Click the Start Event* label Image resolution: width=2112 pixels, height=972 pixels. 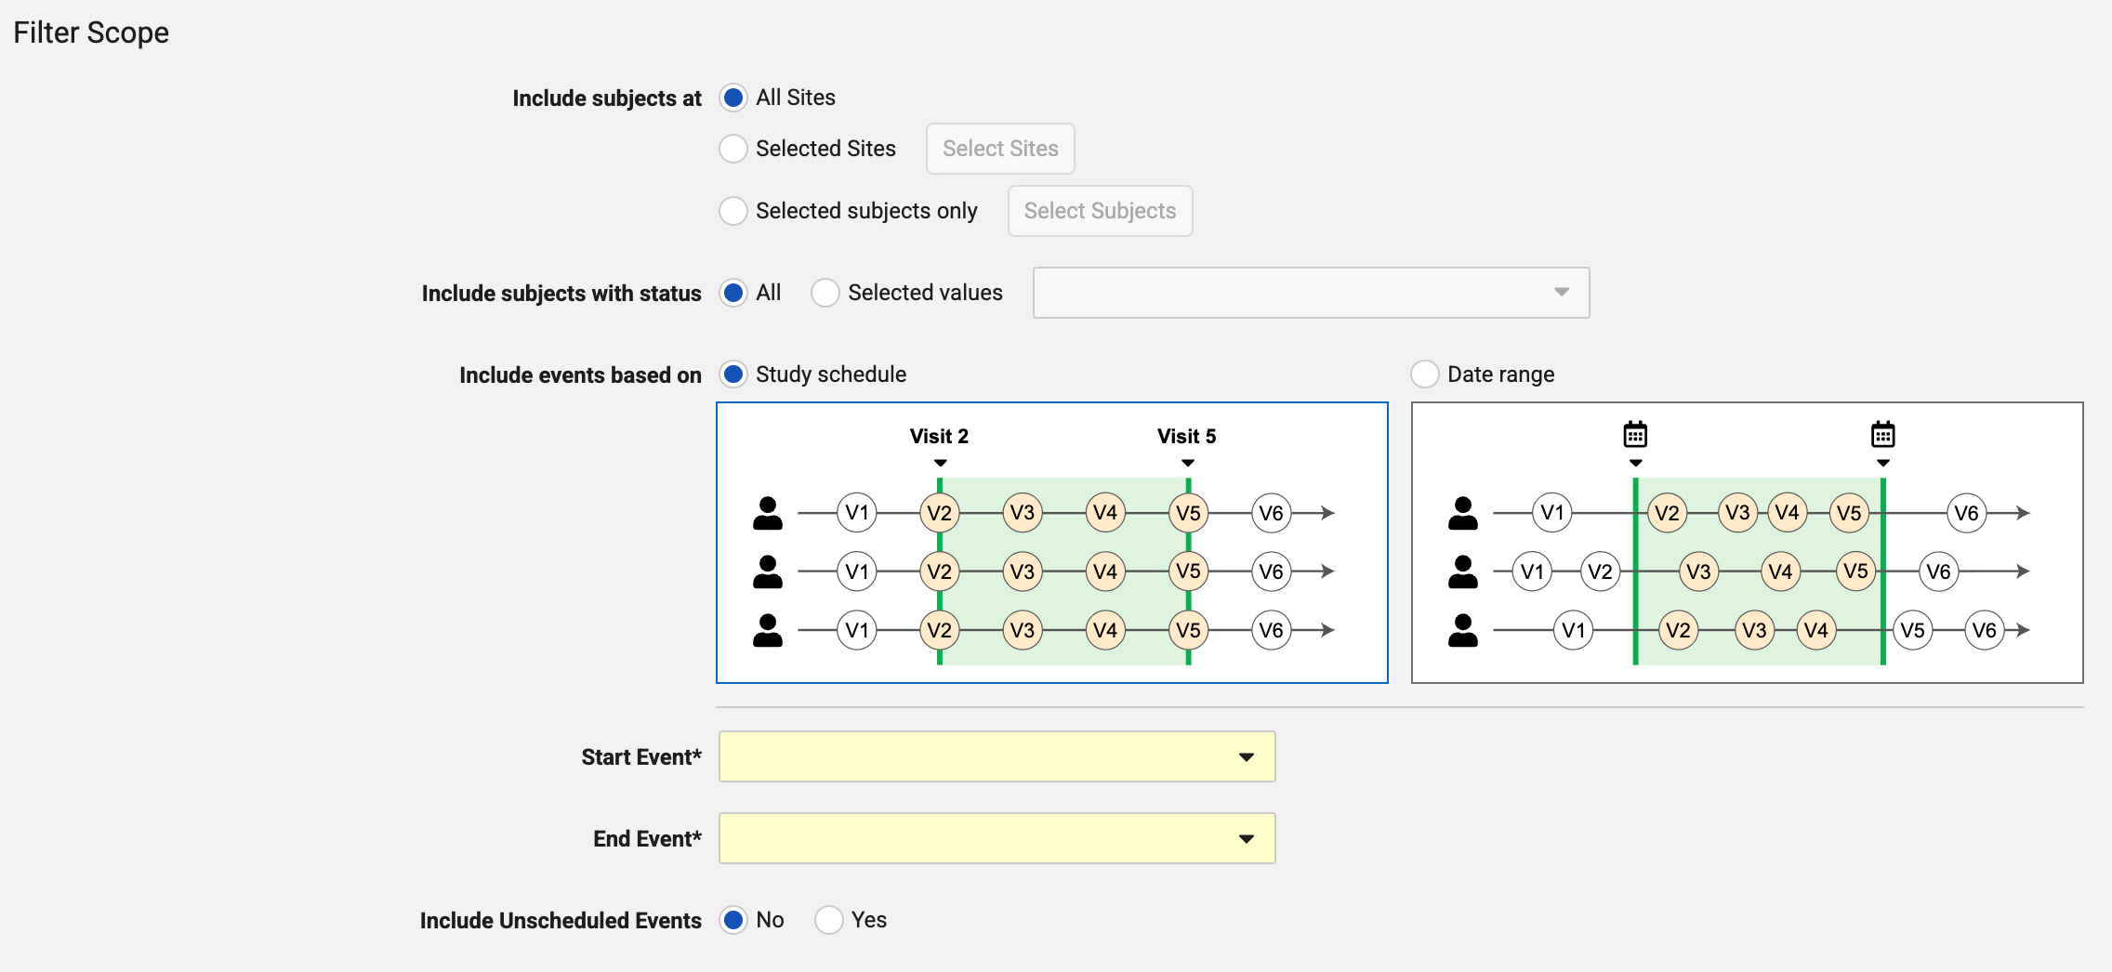tap(641, 757)
